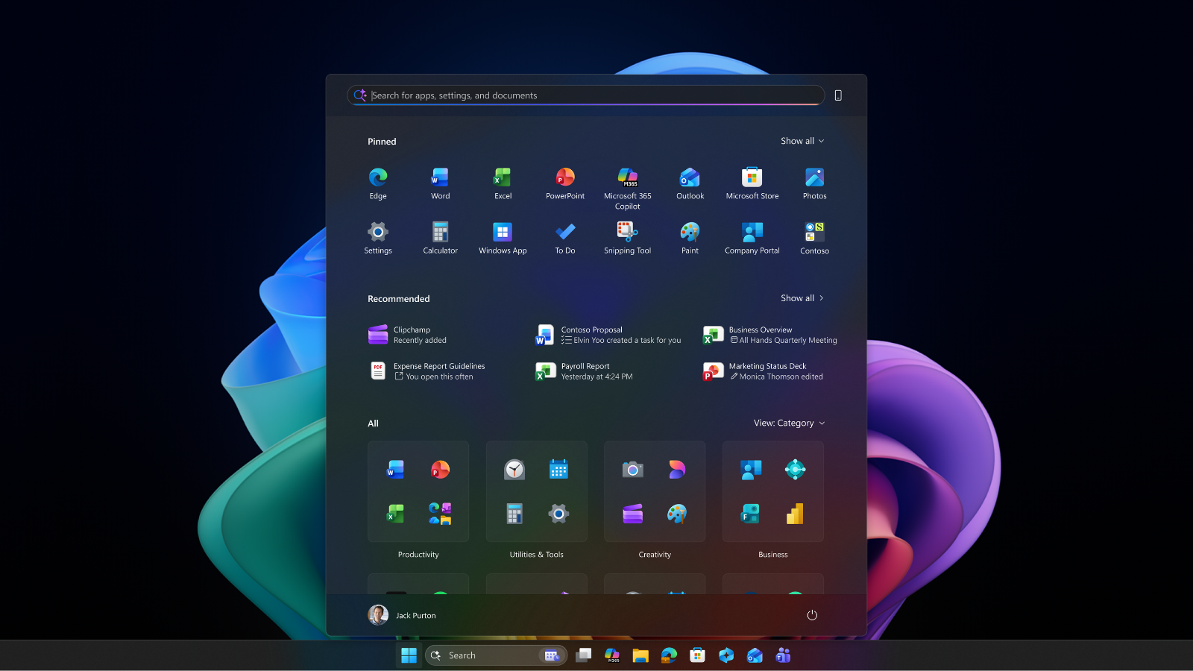Open Edge from the taskbar
This screenshot has height=671, width=1193.
[x=669, y=655]
